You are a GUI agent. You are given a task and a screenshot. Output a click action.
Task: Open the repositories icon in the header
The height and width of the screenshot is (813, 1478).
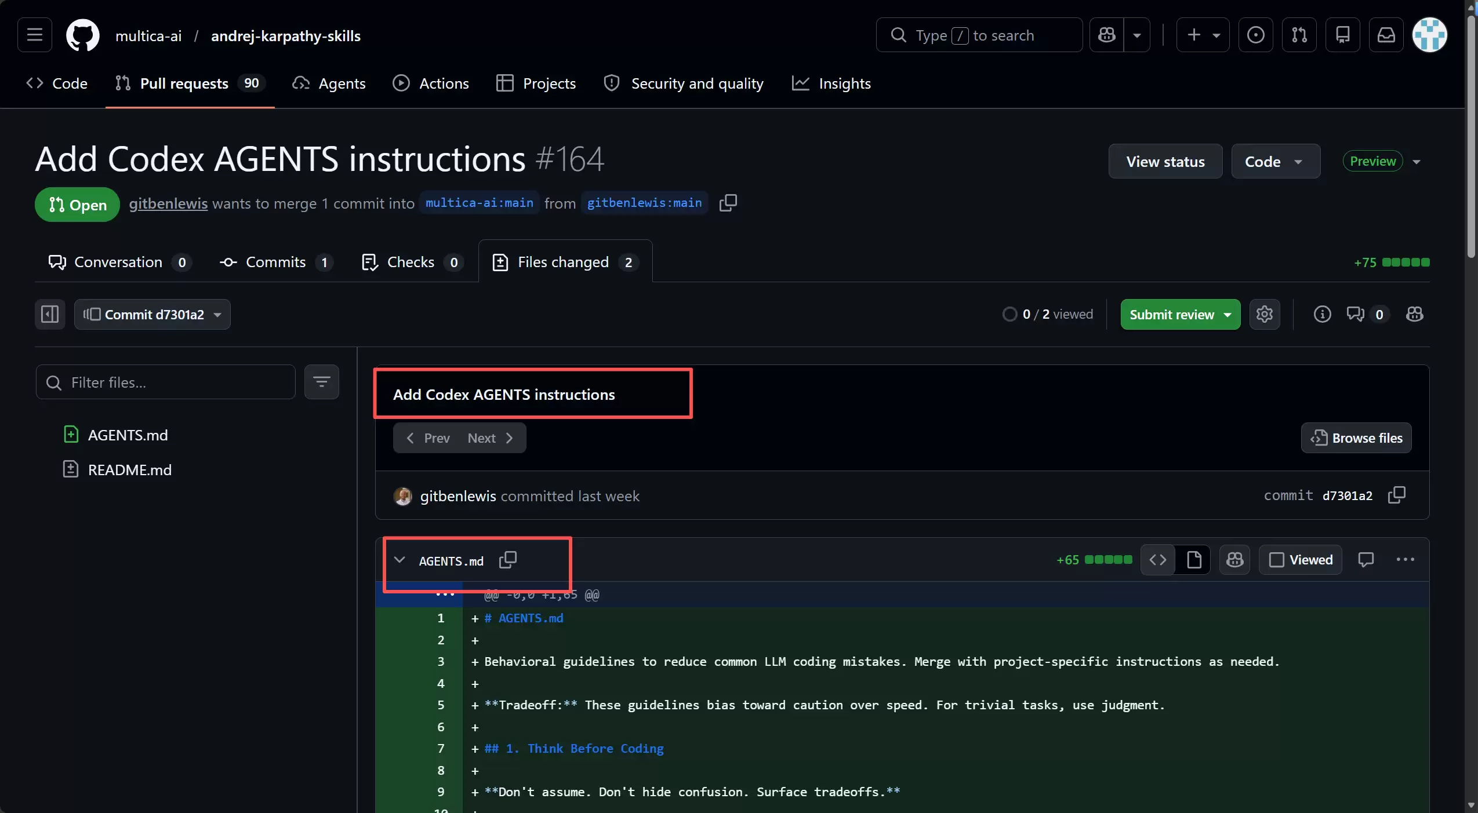[1343, 35]
